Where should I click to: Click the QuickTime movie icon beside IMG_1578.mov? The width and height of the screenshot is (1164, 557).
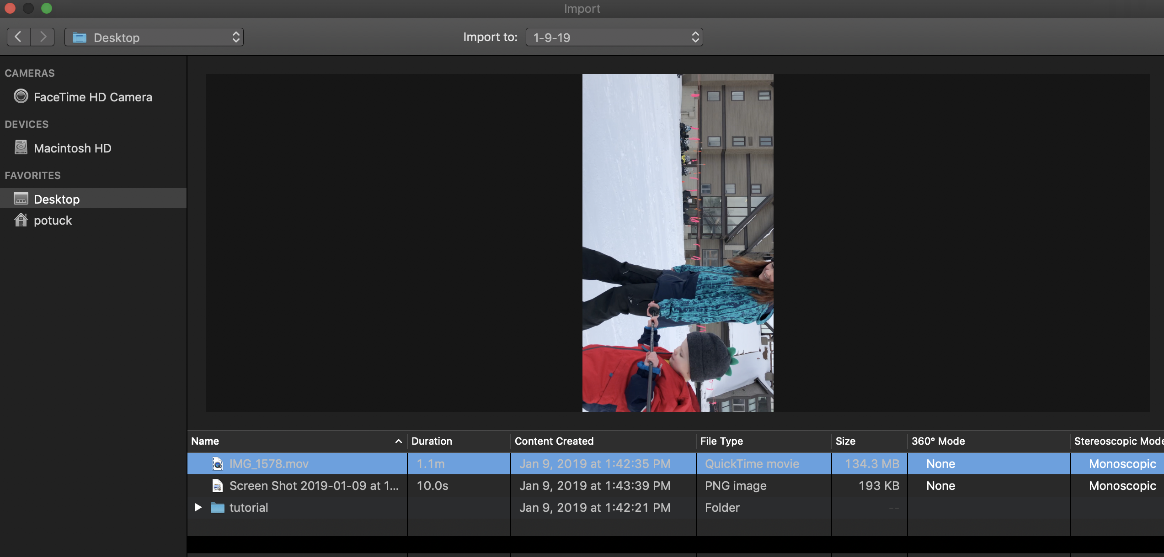217,463
